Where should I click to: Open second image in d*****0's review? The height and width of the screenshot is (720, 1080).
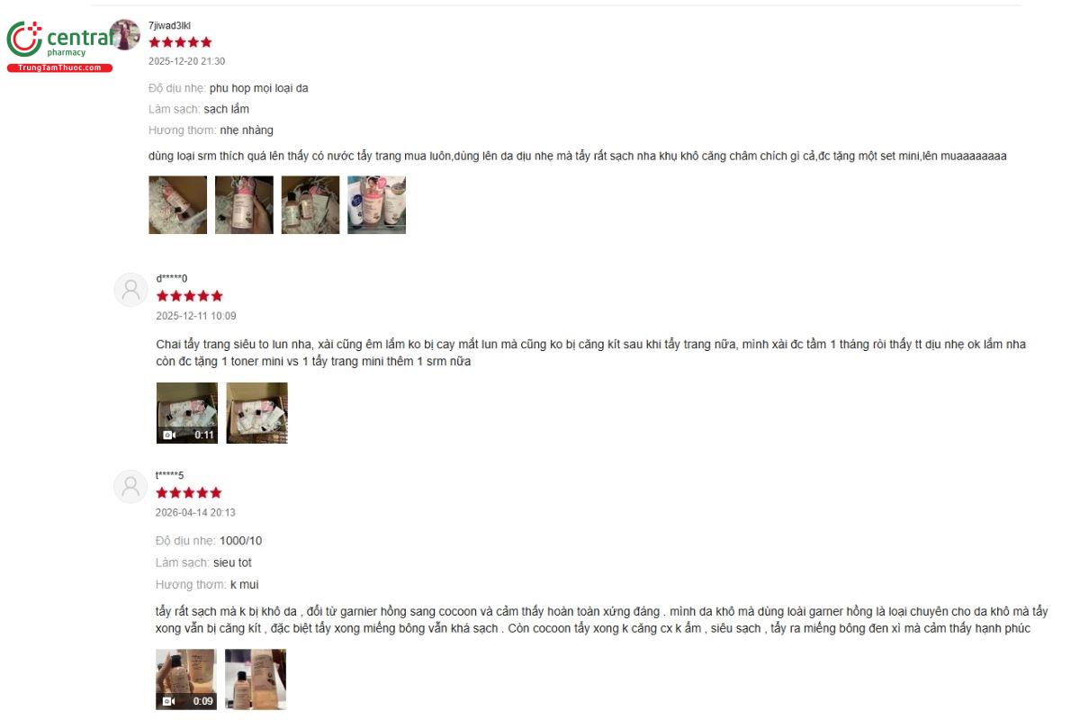(257, 413)
